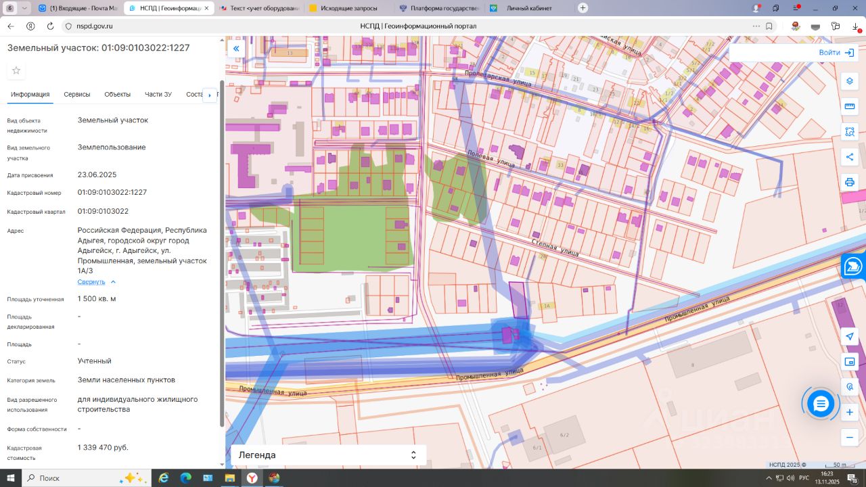Locate my position with arrow icon

850,336
